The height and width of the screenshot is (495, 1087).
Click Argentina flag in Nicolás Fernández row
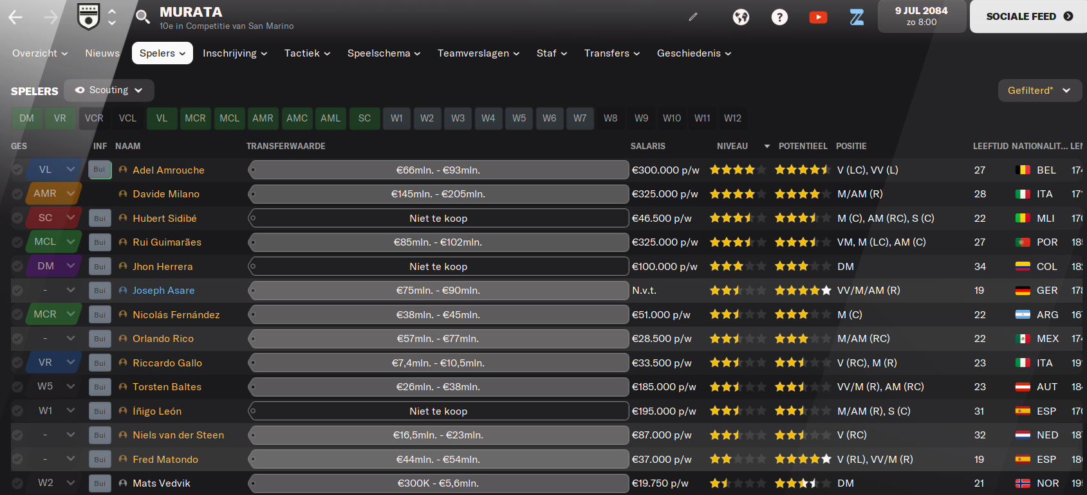1023,314
